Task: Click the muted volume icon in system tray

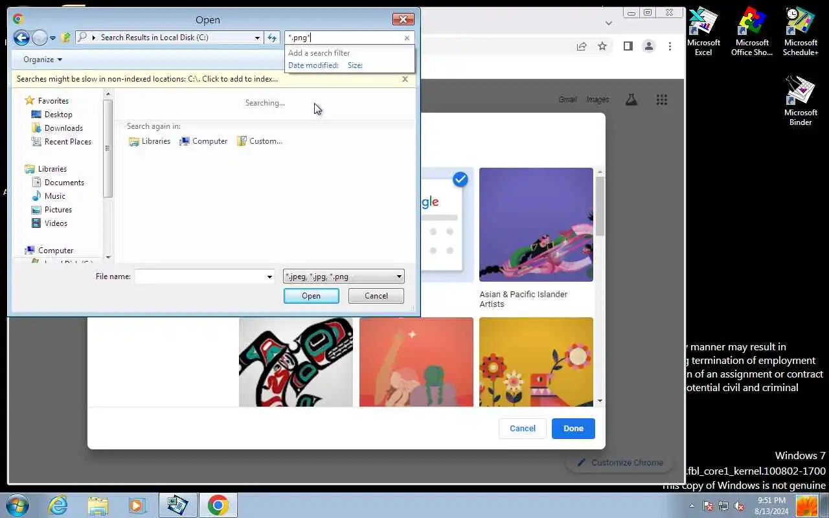Action: click(738, 506)
